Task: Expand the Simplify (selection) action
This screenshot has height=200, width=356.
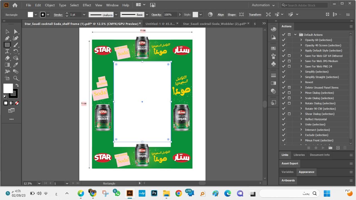Action: [301, 72]
